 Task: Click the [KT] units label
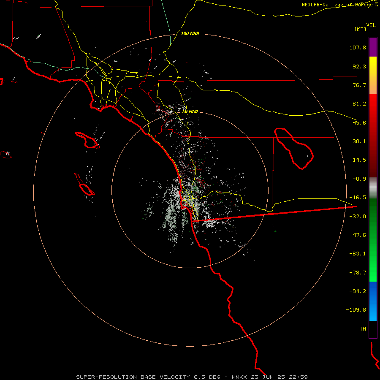click(x=361, y=29)
